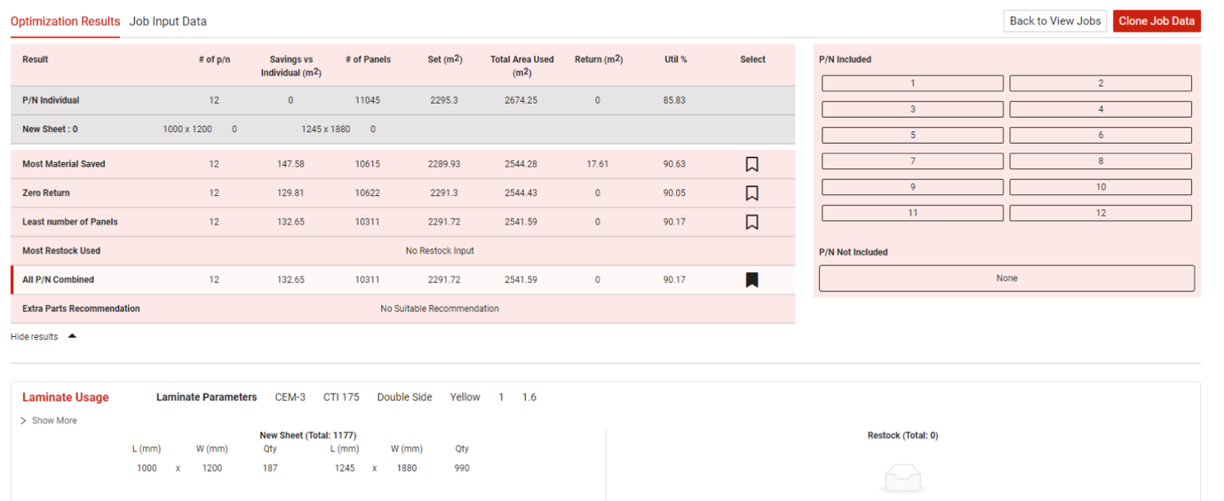Click Back to View Jobs button
The width and height of the screenshot is (1224, 501).
(1055, 21)
